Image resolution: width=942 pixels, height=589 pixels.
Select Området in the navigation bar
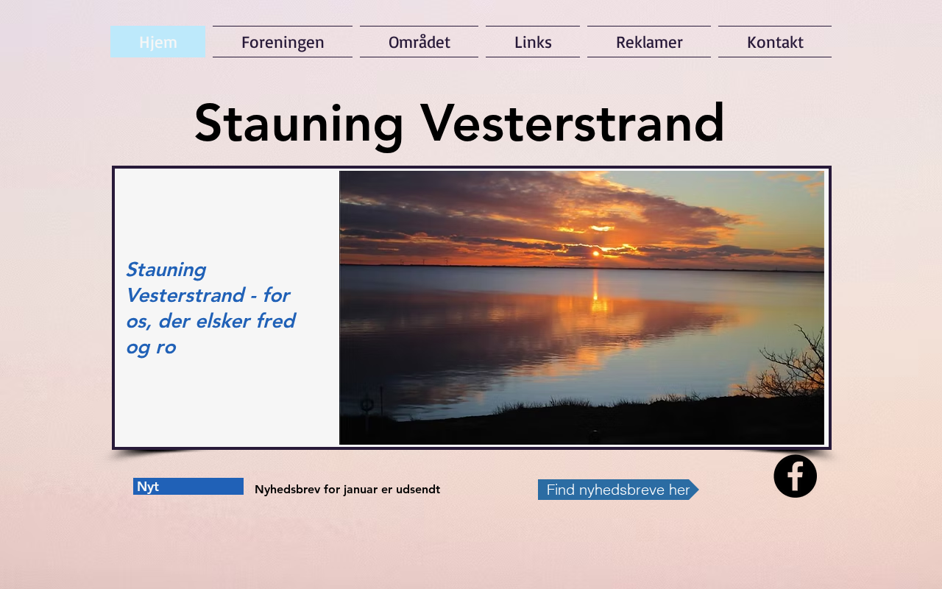coord(419,42)
